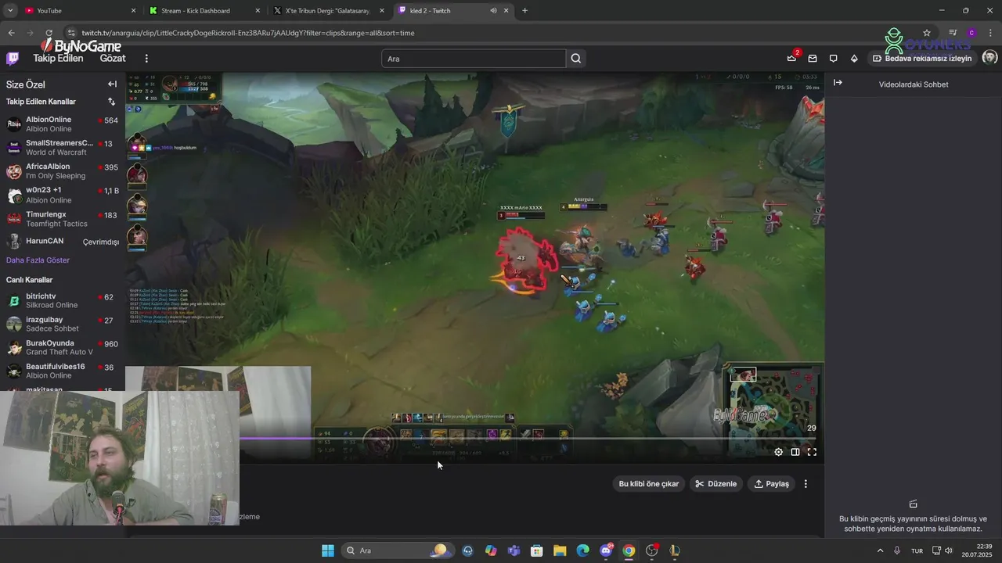Open Chrome profile avatar

[971, 33]
